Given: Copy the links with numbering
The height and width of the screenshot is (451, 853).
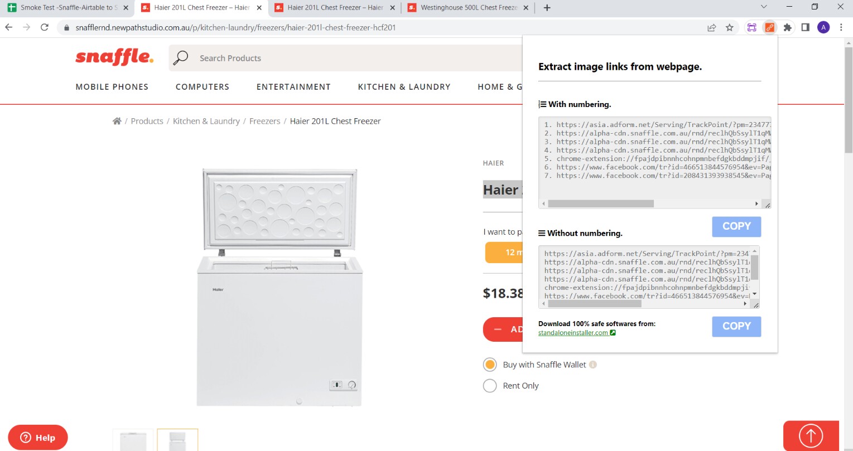Looking at the screenshot, I should (736, 226).
